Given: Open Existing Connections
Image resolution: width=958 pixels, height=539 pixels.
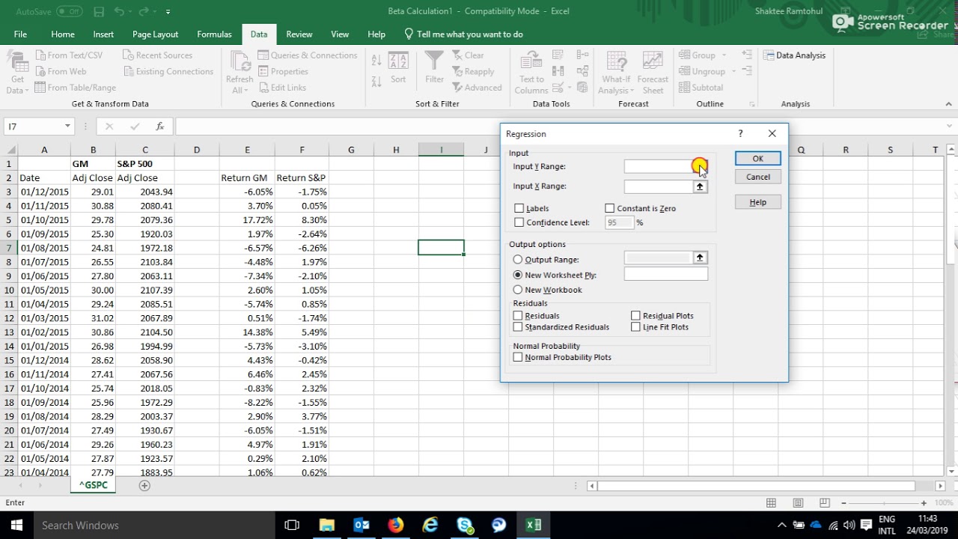Looking at the screenshot, I should click(168, 72).
